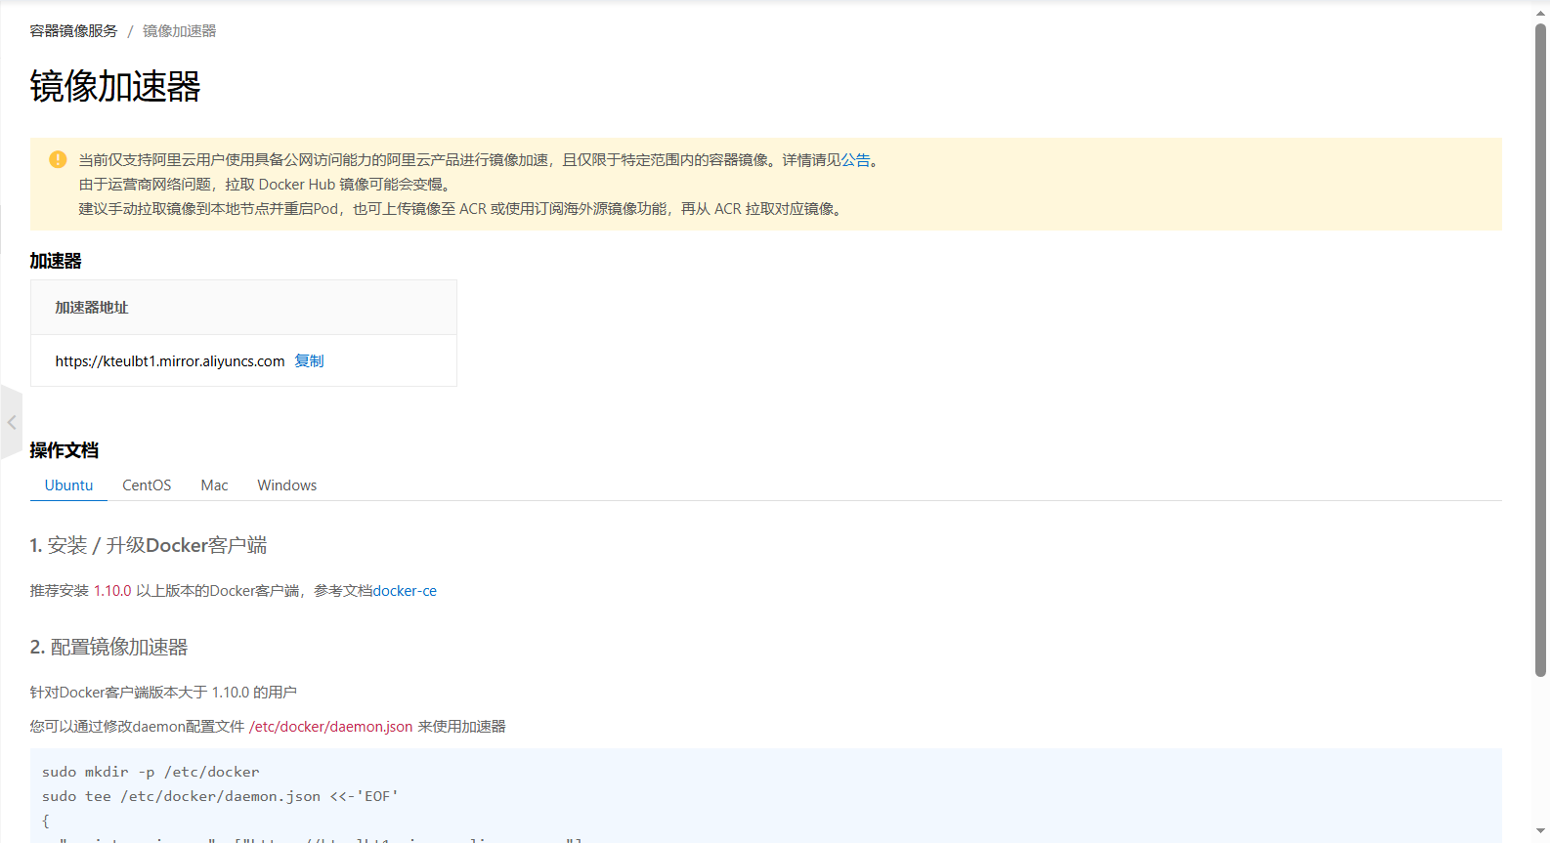The width and height of the screenshot is (1550, 843).
Task: Switch to the Windows tab
Action: pos(287,485)
